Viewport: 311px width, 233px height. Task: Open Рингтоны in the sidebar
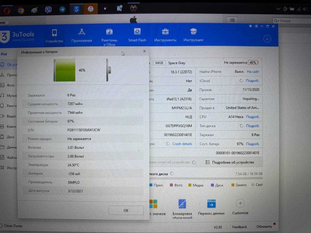(x=8, y=106)
